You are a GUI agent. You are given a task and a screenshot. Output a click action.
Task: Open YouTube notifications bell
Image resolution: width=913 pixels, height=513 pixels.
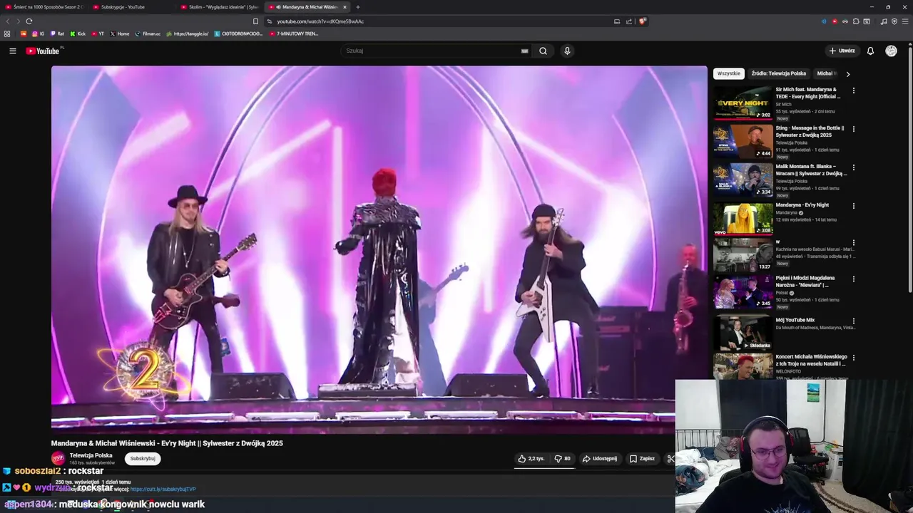pos(870,51)
